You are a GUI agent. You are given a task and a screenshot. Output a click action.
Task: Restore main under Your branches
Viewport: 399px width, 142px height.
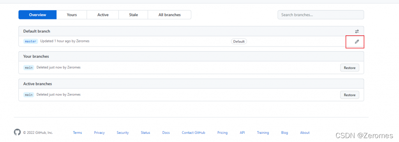pyautogui.click(x=350, y=68)
